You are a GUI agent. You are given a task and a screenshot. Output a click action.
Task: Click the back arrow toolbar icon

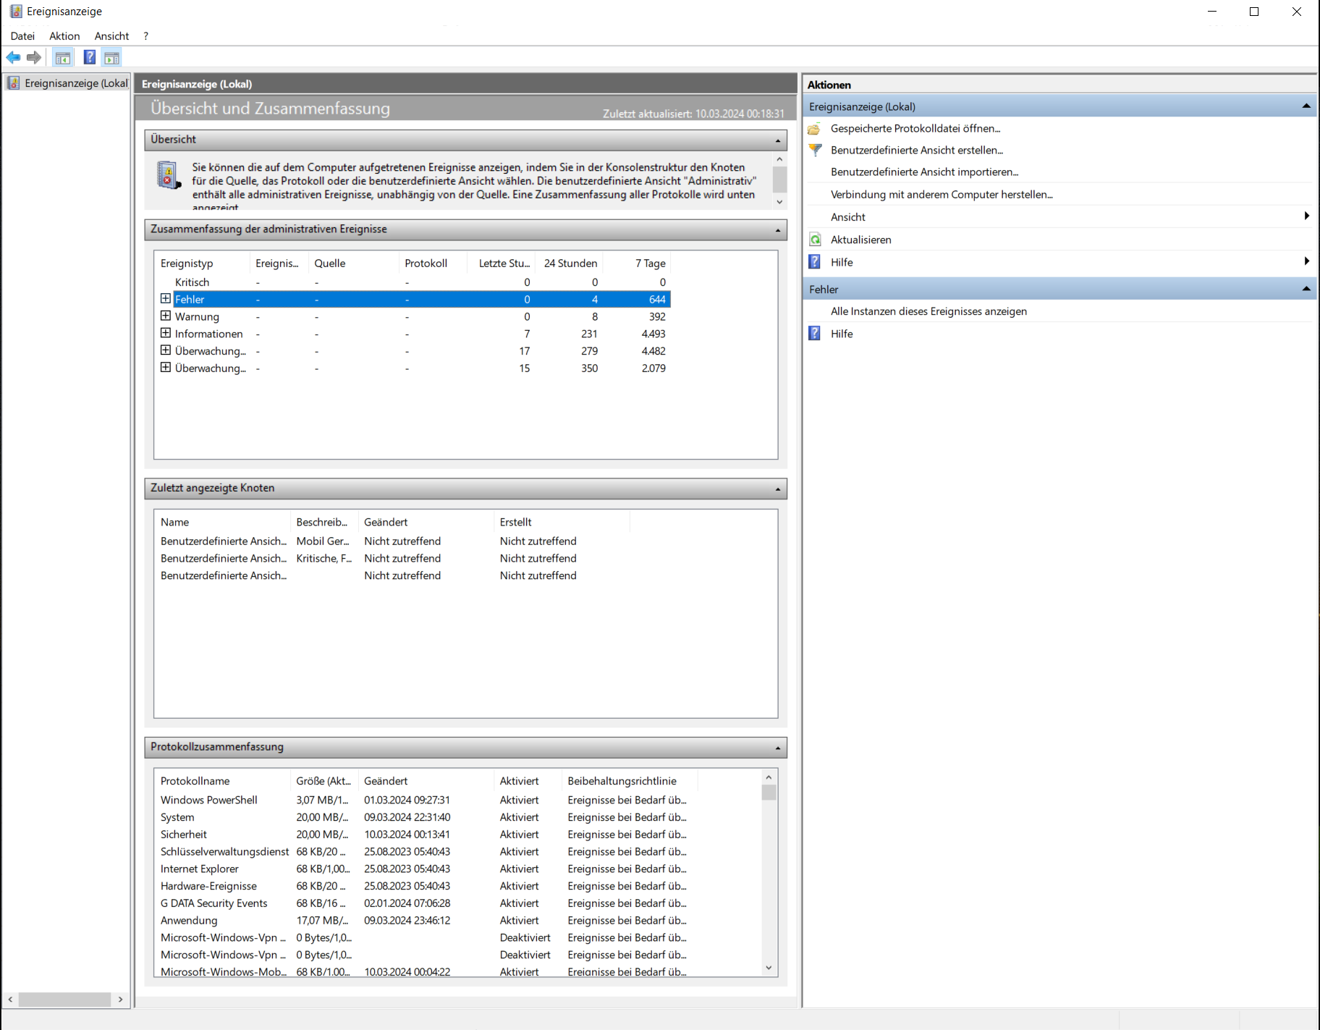pyautogui.click(x=13, y=57)
